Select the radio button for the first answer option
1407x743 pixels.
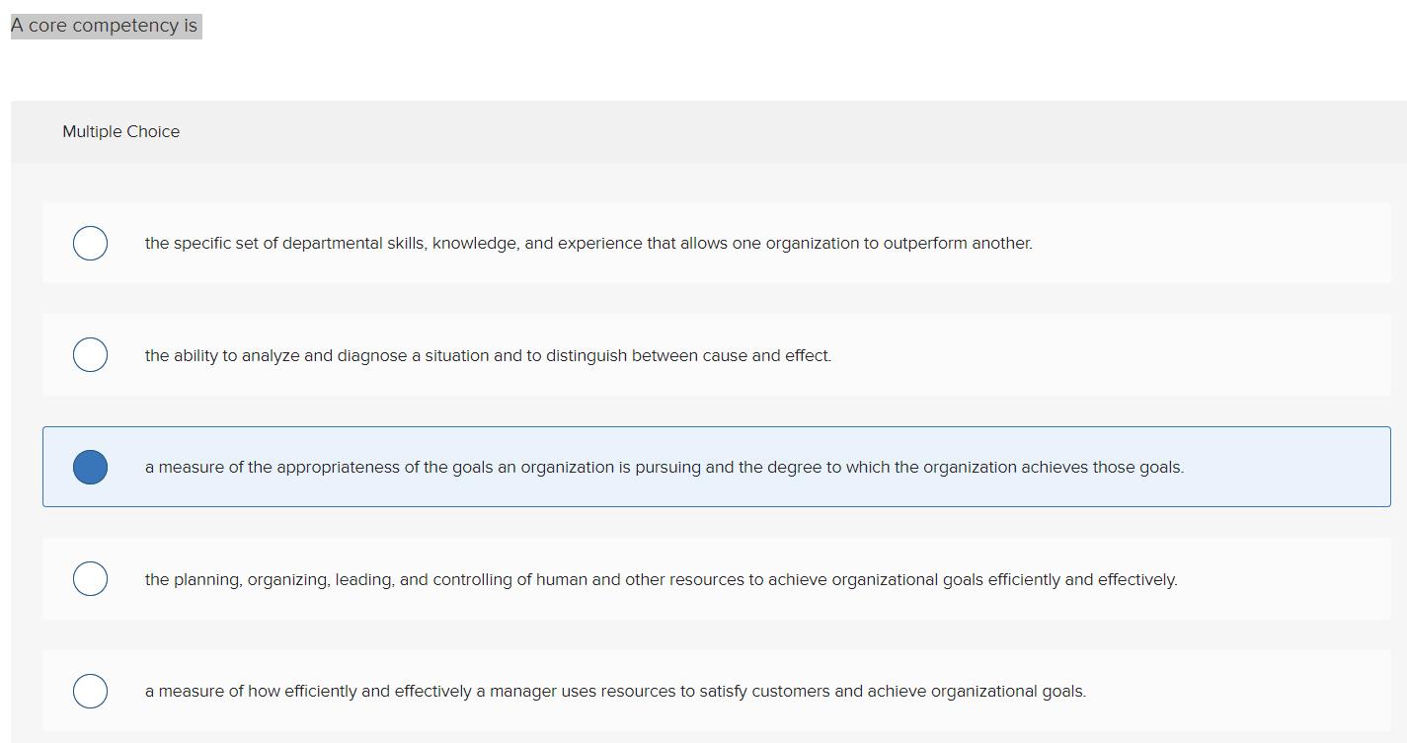(x=90, y=243)
